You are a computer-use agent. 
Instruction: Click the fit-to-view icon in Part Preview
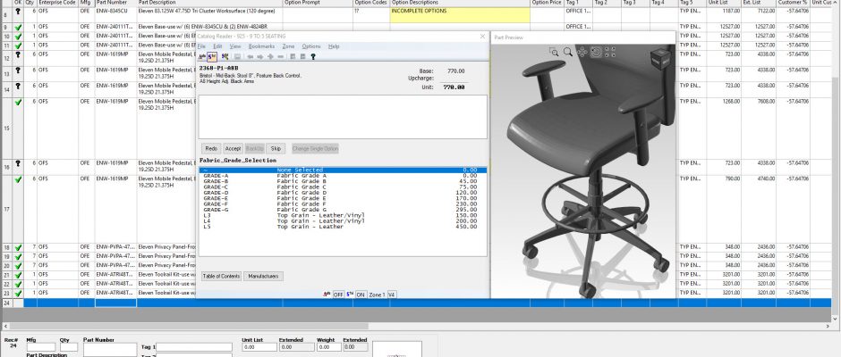coord(609,52)
